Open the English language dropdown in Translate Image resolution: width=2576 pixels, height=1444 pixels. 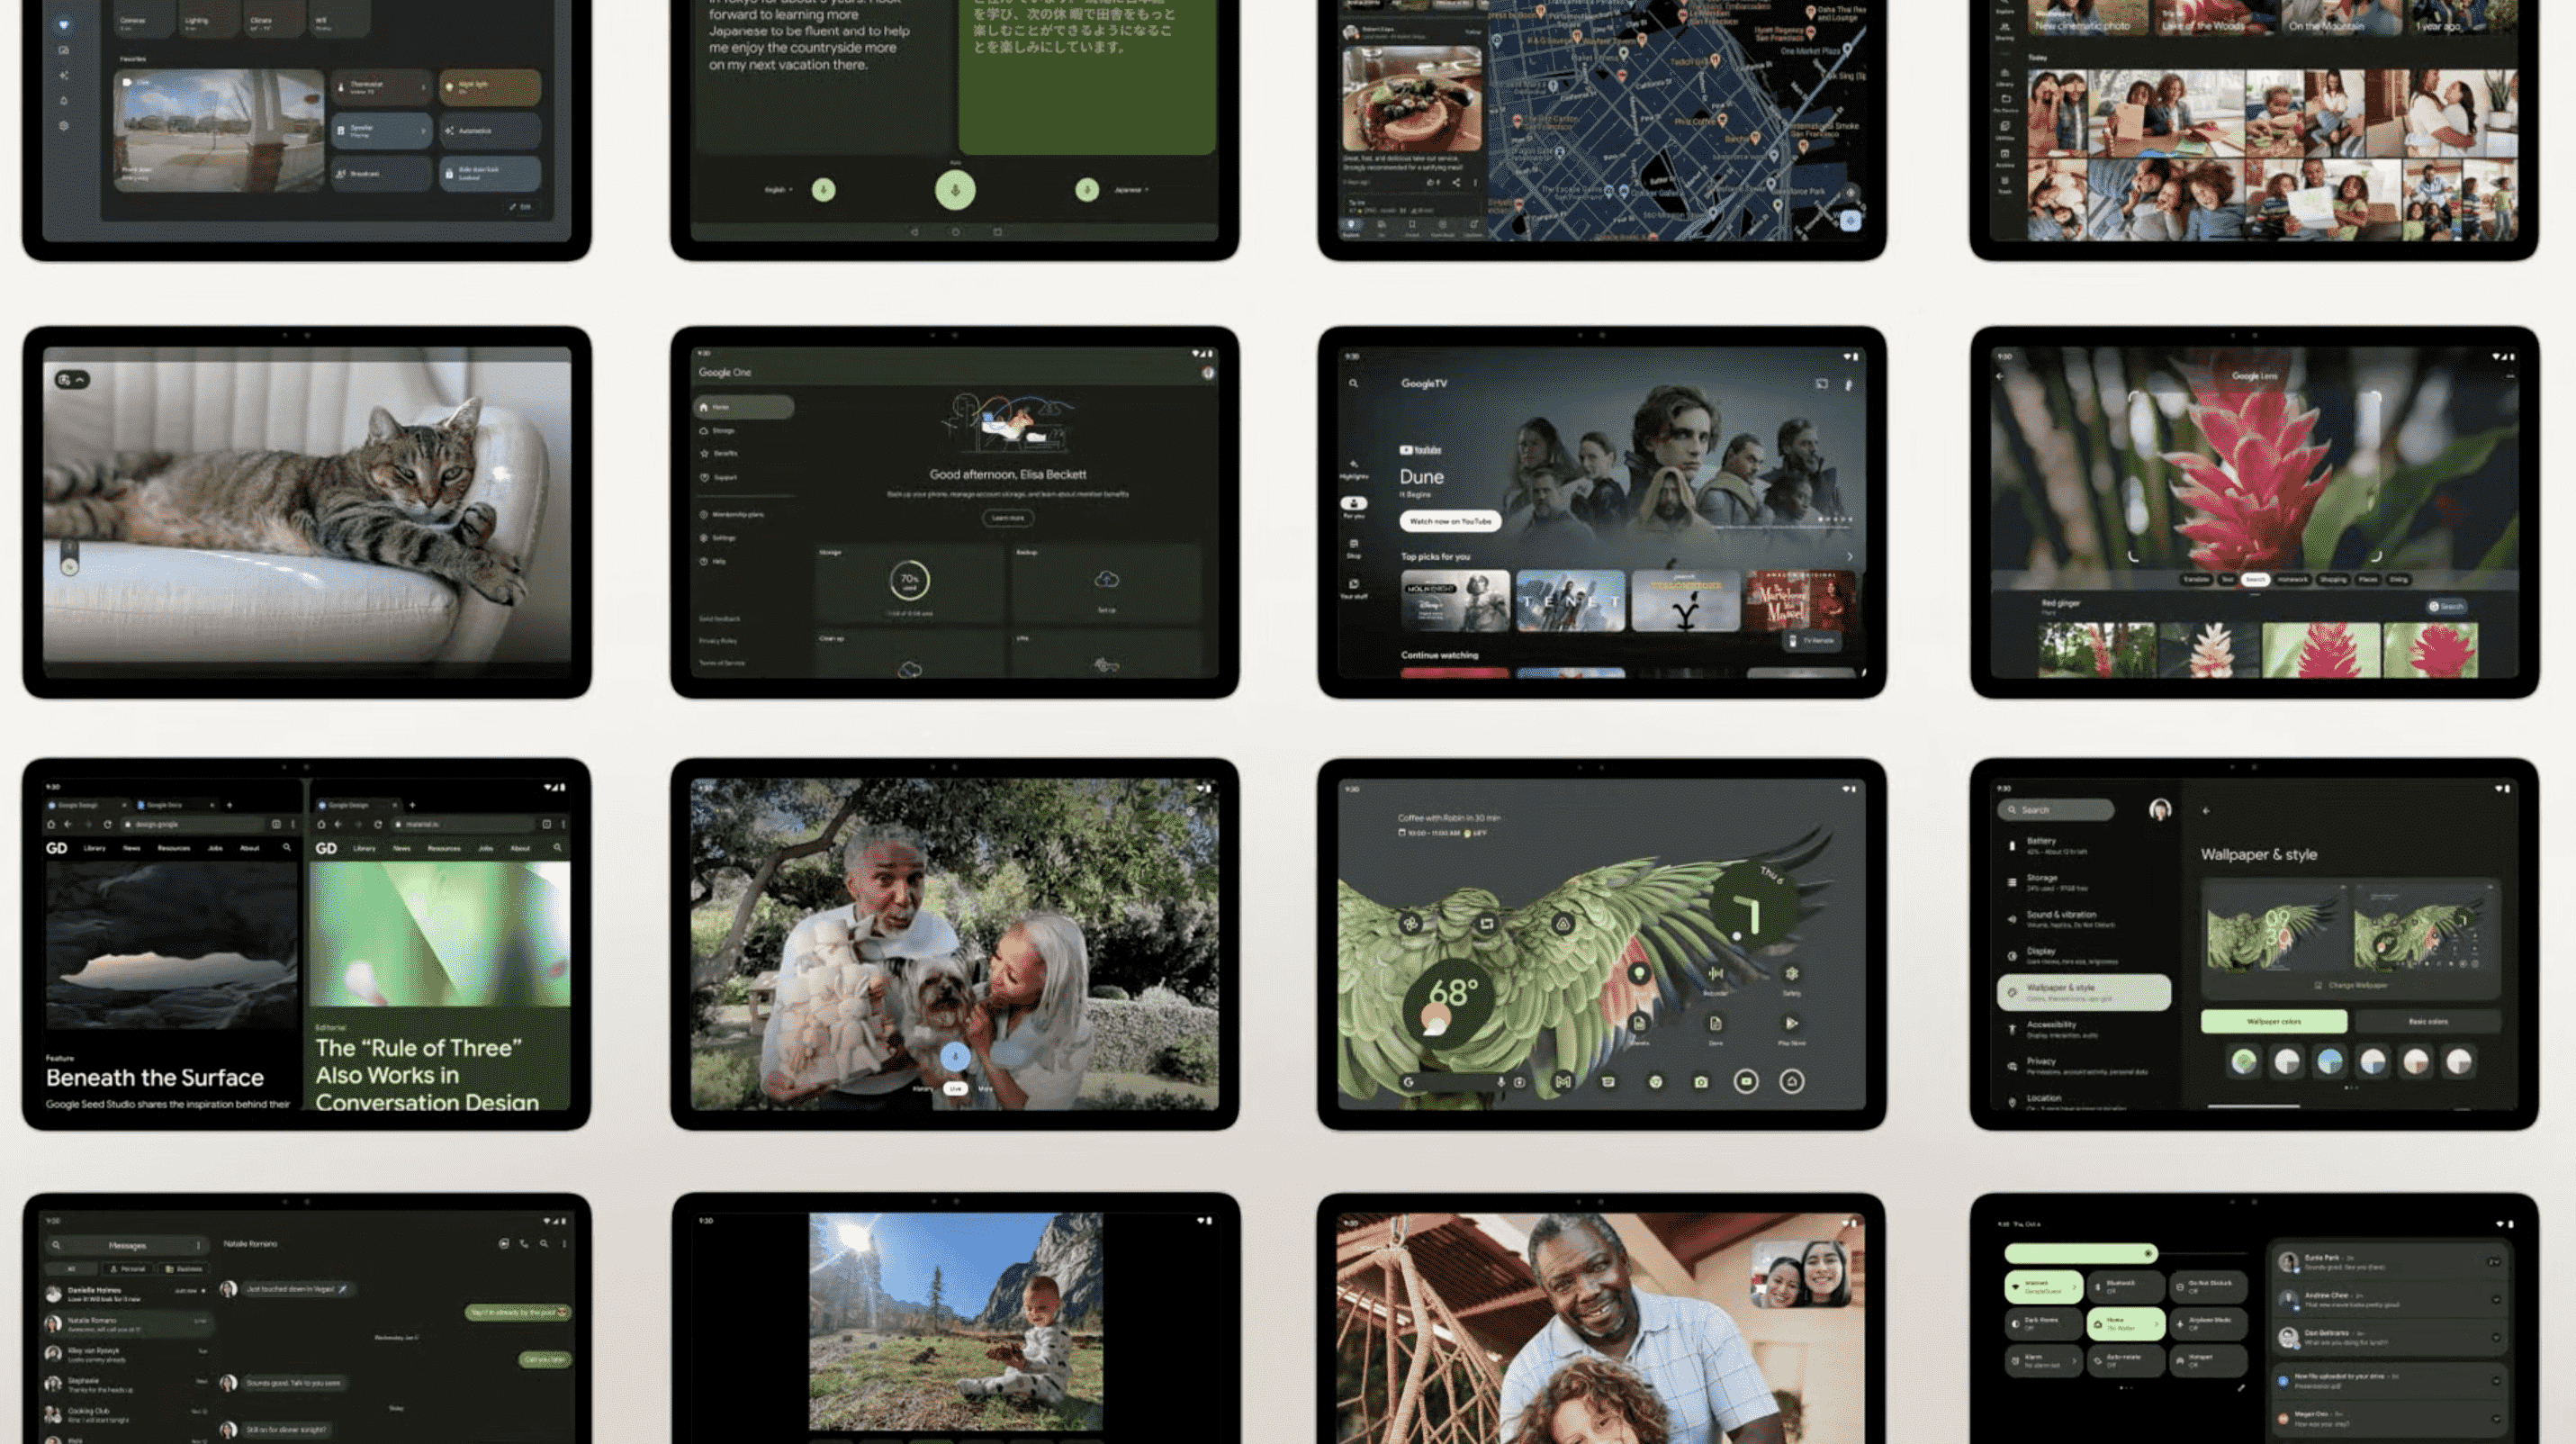click(x=779, y=190)
